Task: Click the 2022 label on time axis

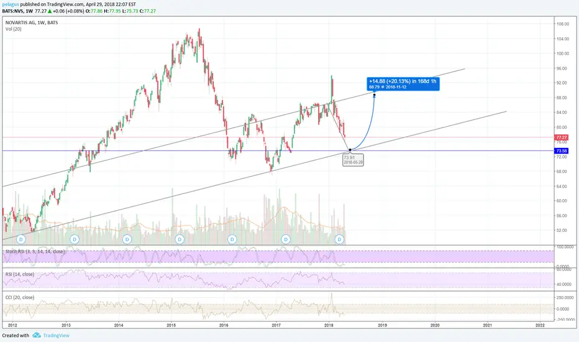Action: [x=540, y=325]
